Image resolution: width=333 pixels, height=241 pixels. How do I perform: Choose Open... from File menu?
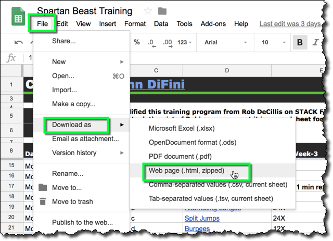(x=81, y=76)
